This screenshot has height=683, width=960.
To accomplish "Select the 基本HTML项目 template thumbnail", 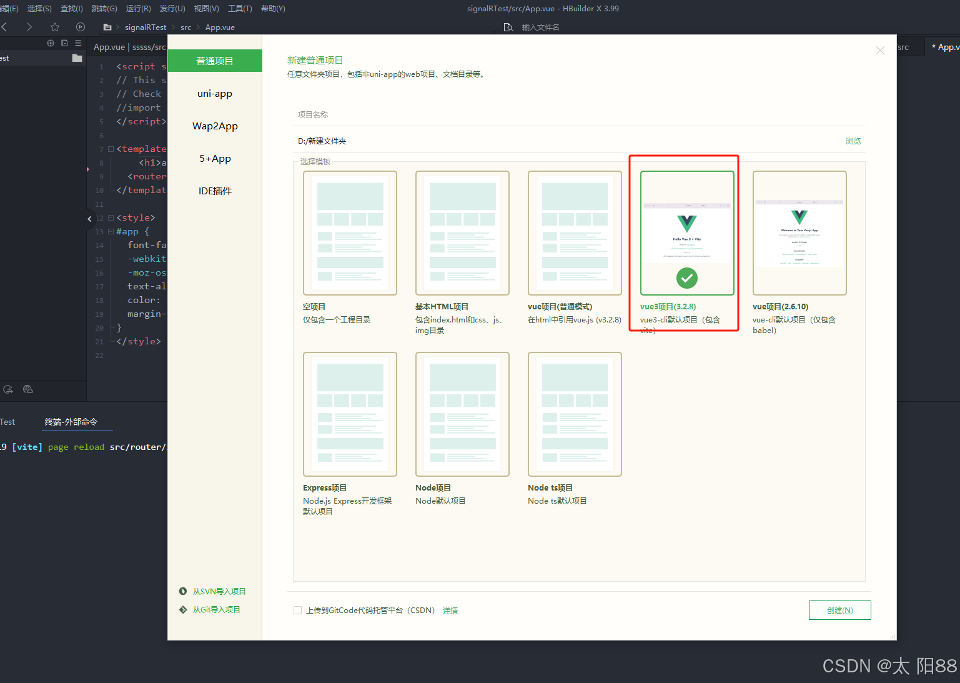I will pyautogui.click(x=462, y=232).
